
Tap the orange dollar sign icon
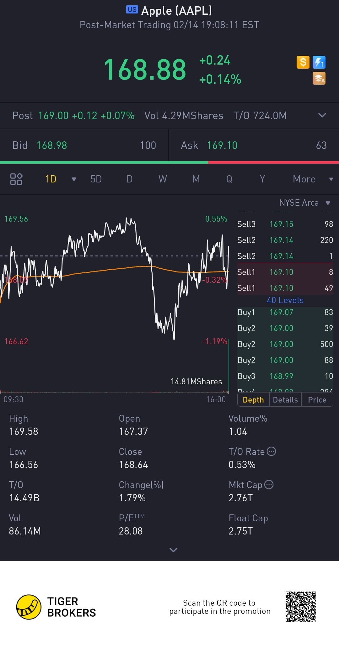click(x=303, y=62)
